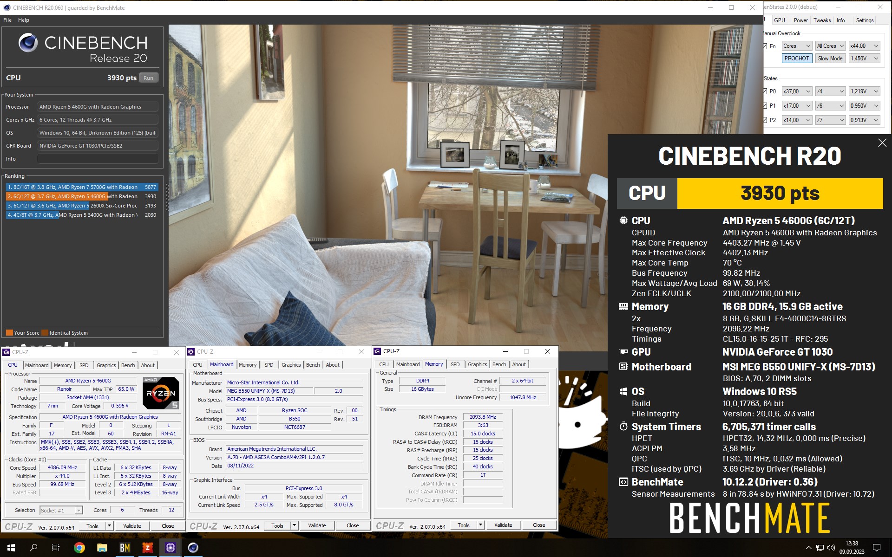Open 1,450V voltage dropdown

coord(864,58)
